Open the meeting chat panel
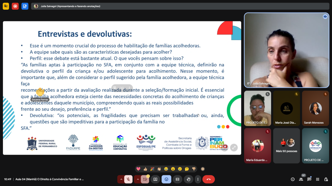332x186 pixels. pos(309,179)
